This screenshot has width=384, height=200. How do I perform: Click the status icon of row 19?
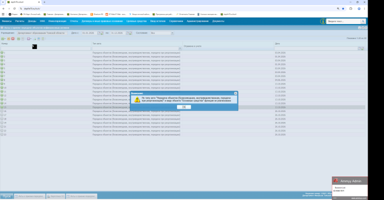[2, 123]
